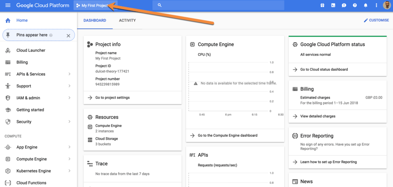Click the IAM & admin shield icon

8,98
